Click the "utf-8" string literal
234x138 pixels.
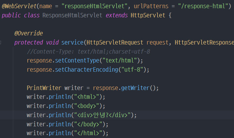[132, 70]
